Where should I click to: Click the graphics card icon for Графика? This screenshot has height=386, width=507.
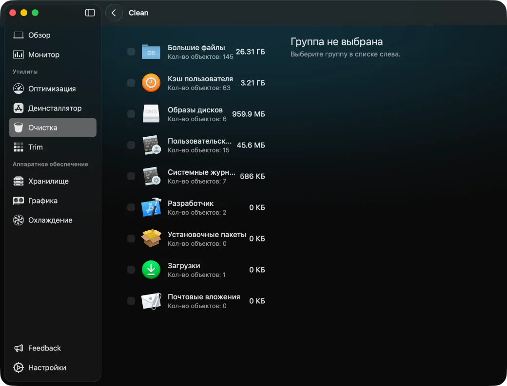(x=19, y=201)
